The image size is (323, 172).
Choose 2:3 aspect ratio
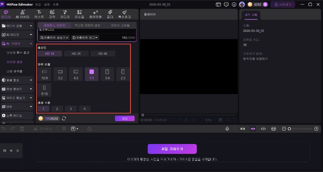pyautogui.click(x=123, y=74)
